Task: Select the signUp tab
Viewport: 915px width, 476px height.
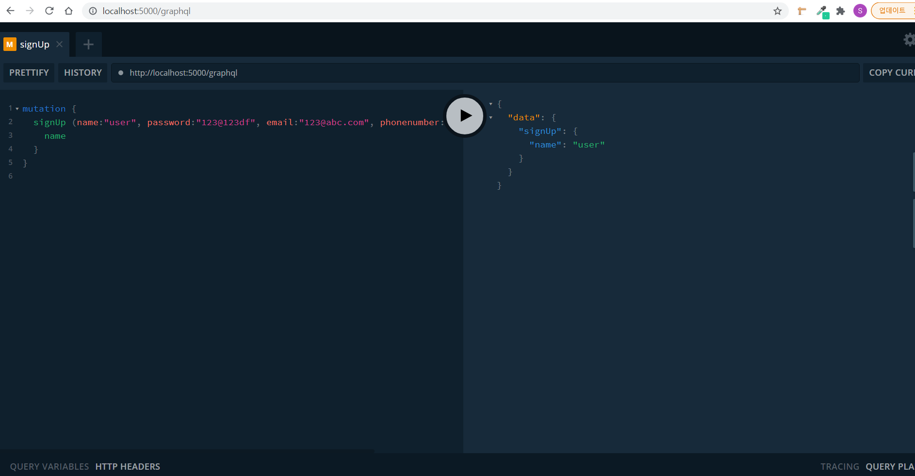Action: point(34,45)
